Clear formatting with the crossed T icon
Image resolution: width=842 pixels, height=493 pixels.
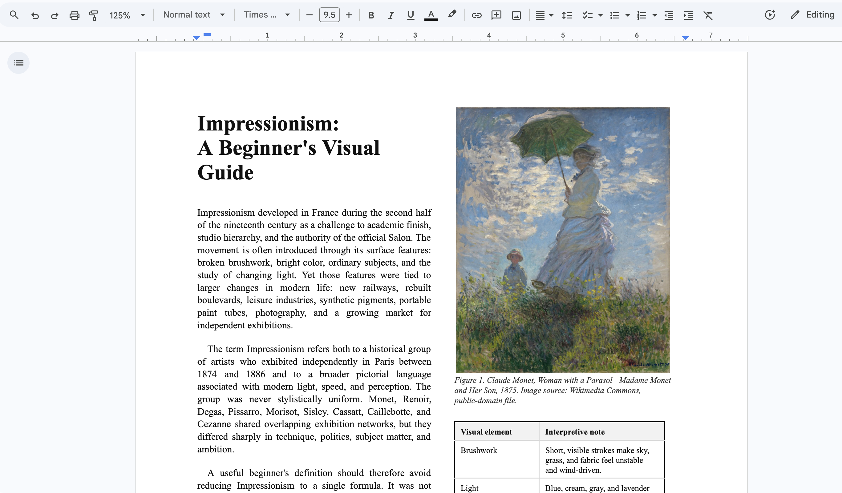tap(708, 15)
